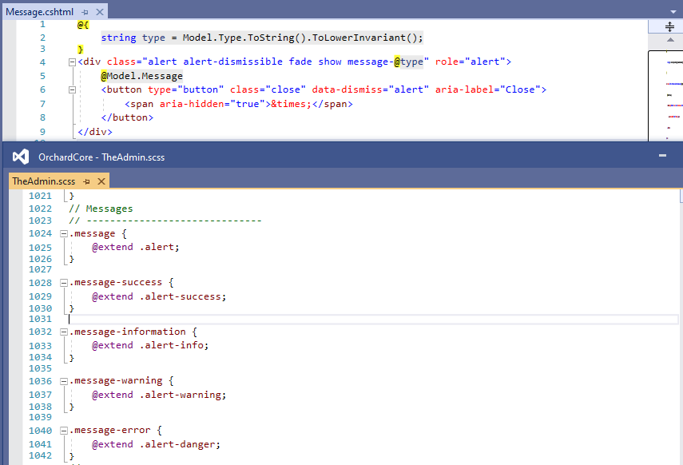Image resolution: width=683 pixels, height=465 pixels.
Task: Click '@extend .alert-danger;' text
Action: [156, 444]
